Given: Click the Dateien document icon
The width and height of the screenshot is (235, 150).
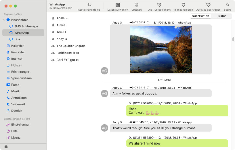Looking at the screenshot, I should click(8, 111).
